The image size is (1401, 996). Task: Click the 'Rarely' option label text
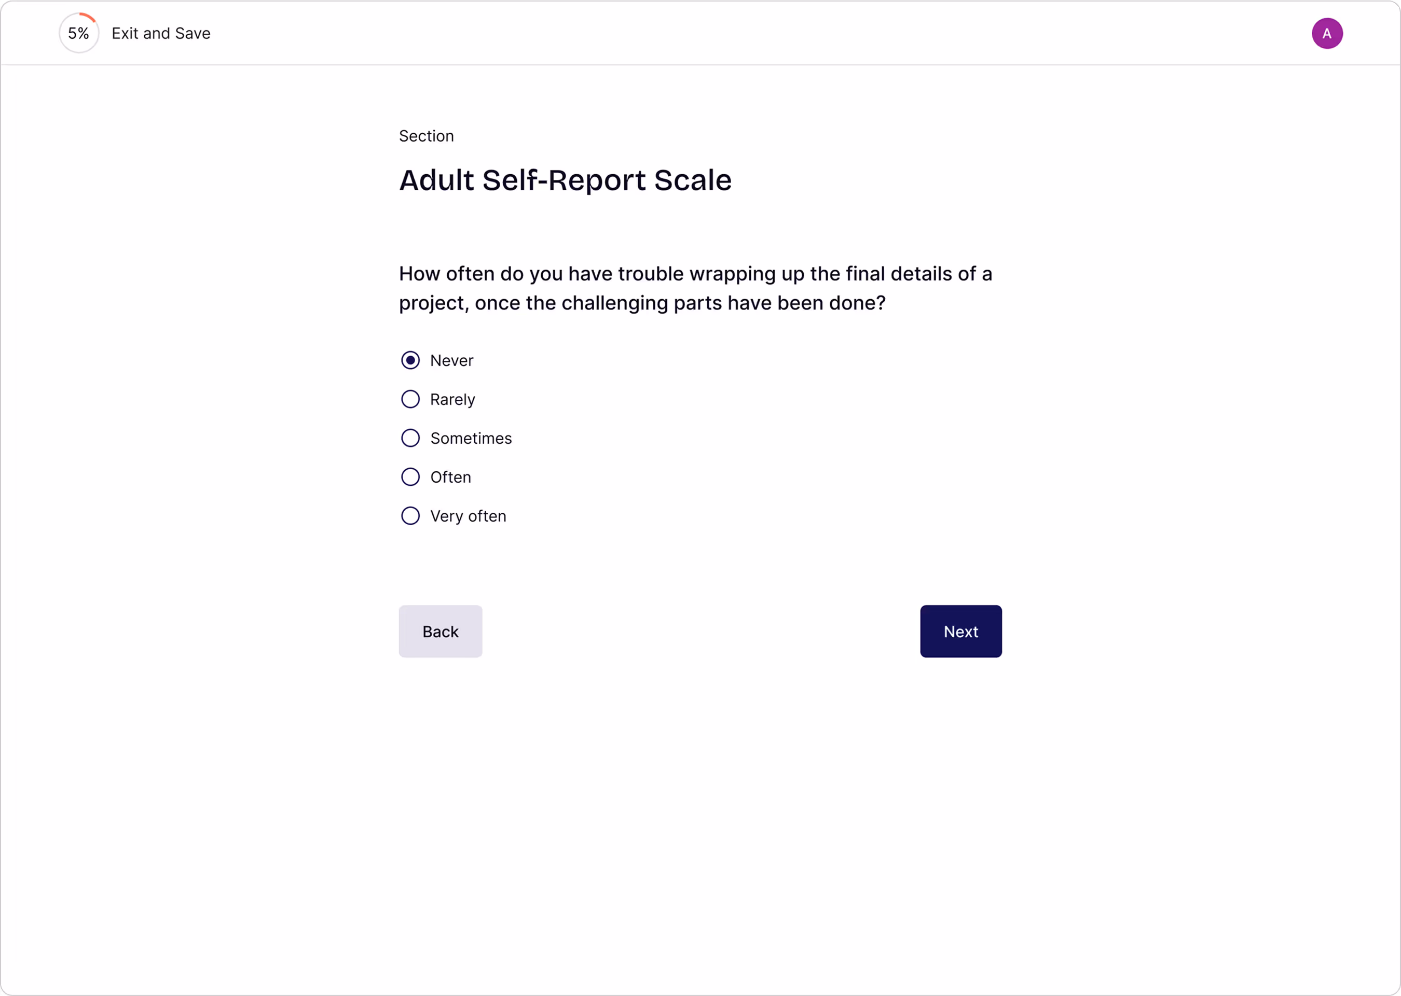coord(452,400)
